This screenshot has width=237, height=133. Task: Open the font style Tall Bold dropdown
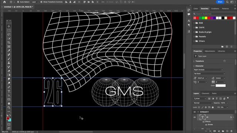[x=209, y=74]
